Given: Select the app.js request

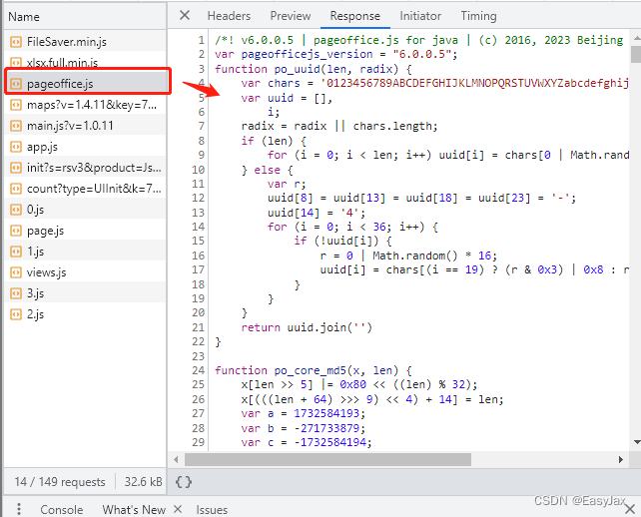Looking at the screenshot, I should pyautogui.click(x=85, y=147).
